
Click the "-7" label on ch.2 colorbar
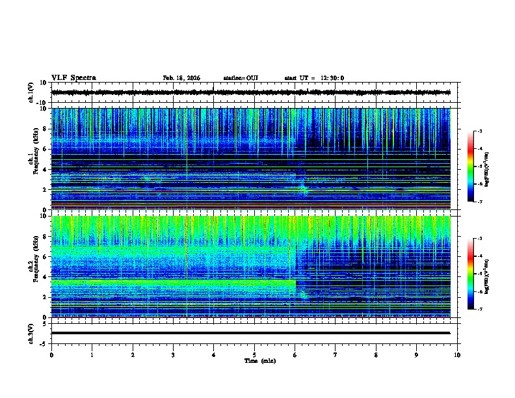[479, 309]
